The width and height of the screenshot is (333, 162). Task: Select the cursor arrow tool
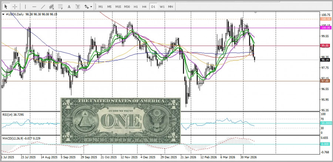6,7
